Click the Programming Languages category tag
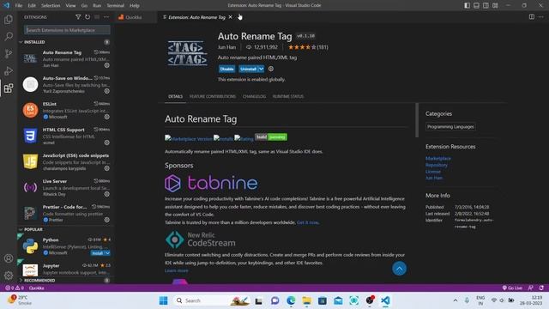 click(450, 127)
